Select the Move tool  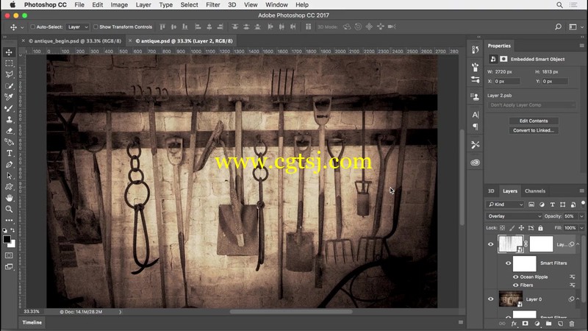(9, 52)
